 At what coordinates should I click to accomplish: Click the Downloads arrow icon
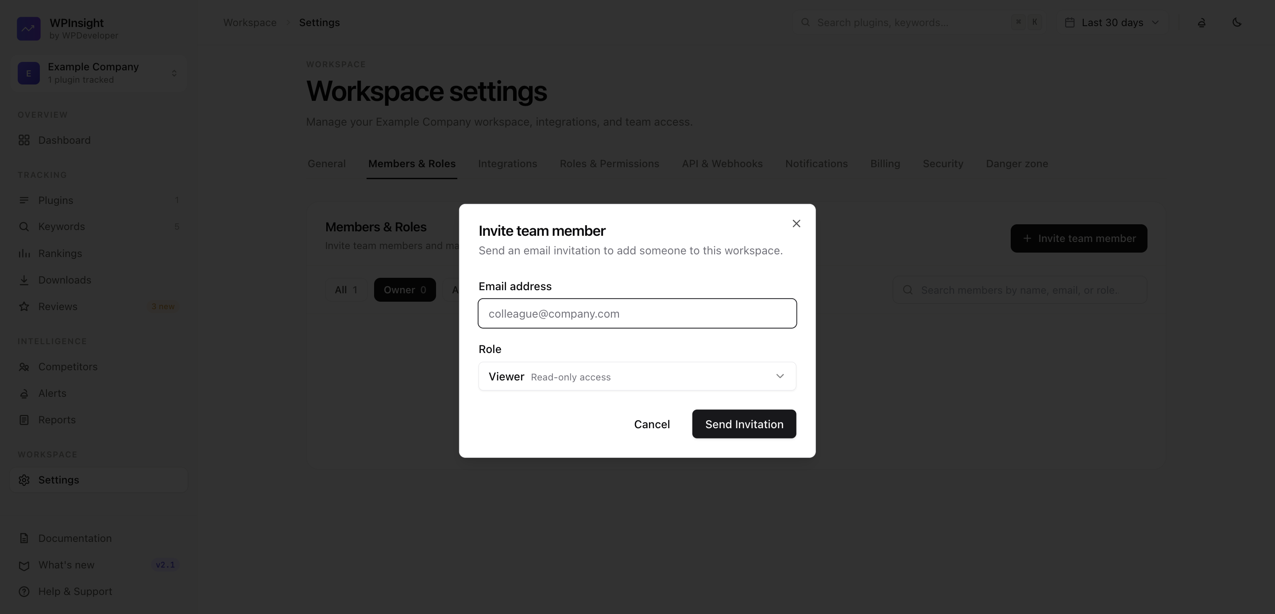click(x=24, y=280)
